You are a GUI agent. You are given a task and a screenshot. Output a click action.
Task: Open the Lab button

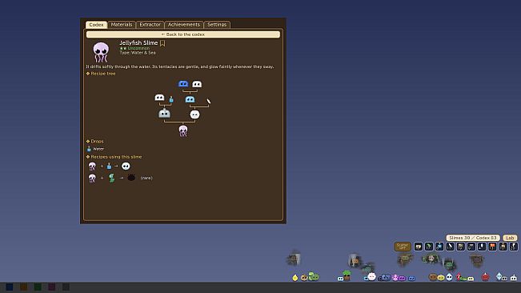point(510,238)
